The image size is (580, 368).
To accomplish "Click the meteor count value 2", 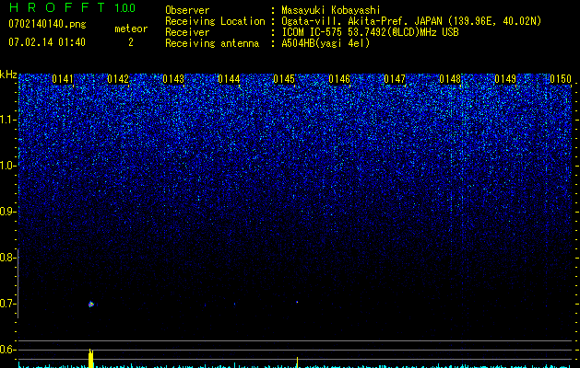I will (x=131, y=42).
